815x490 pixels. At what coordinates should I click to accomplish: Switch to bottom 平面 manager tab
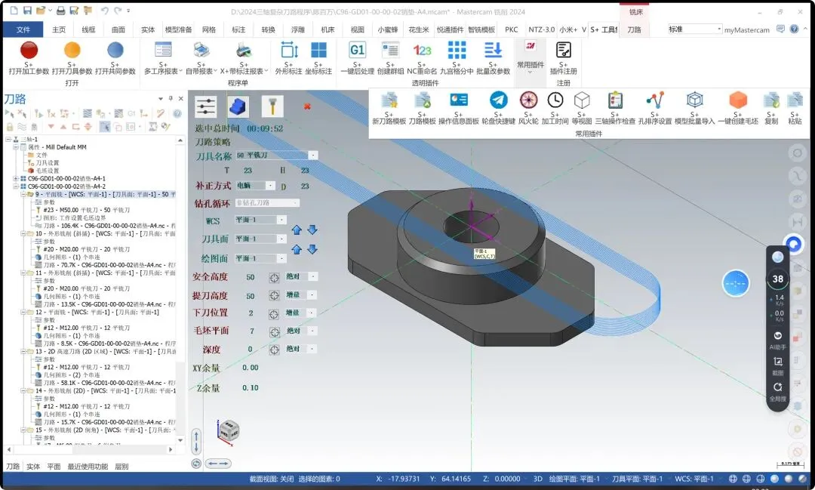coord(54,467)
